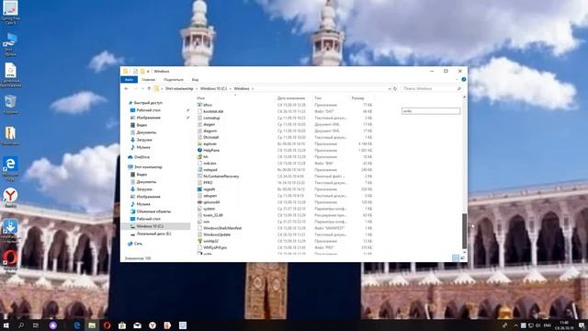This screenshot has height=331, width=588.
Task: Open Документы under Quick access
Action: point(146,132)
